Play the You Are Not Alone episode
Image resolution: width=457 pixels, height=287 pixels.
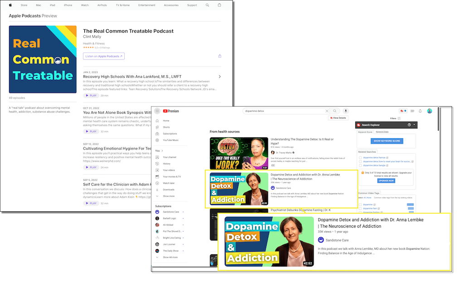coord(91,131)
